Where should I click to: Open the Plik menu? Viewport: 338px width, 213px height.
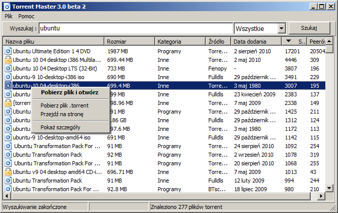coord(8,16)
